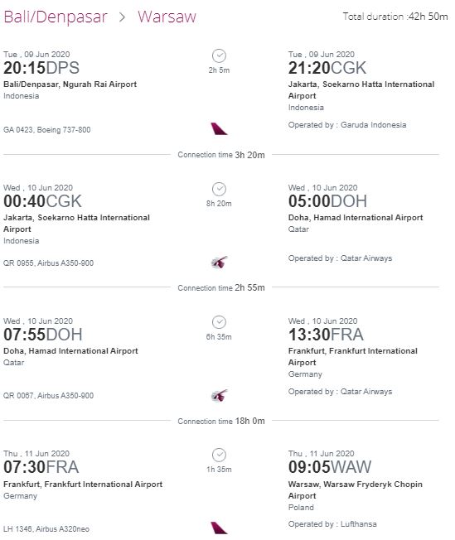The height and width of the screenshot is (540, 455).
Task: Click the airline tail logo for GA 0423
Action: [x=219, y=129]
